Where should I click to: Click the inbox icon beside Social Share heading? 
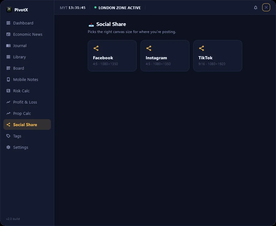pos(91,24)
